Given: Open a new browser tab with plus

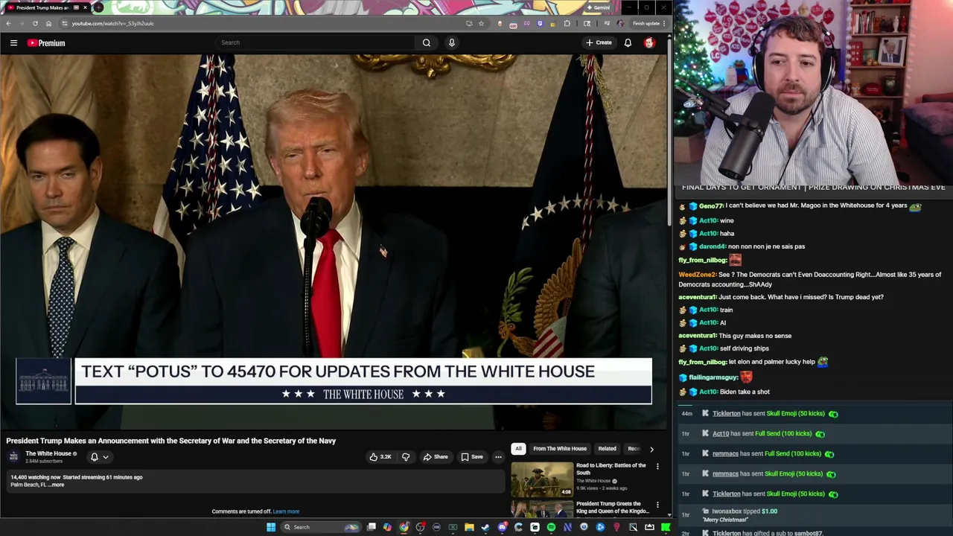Looking at the screenshot, I should [98, 7].
